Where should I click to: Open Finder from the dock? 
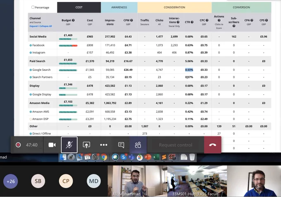(63, 157)
